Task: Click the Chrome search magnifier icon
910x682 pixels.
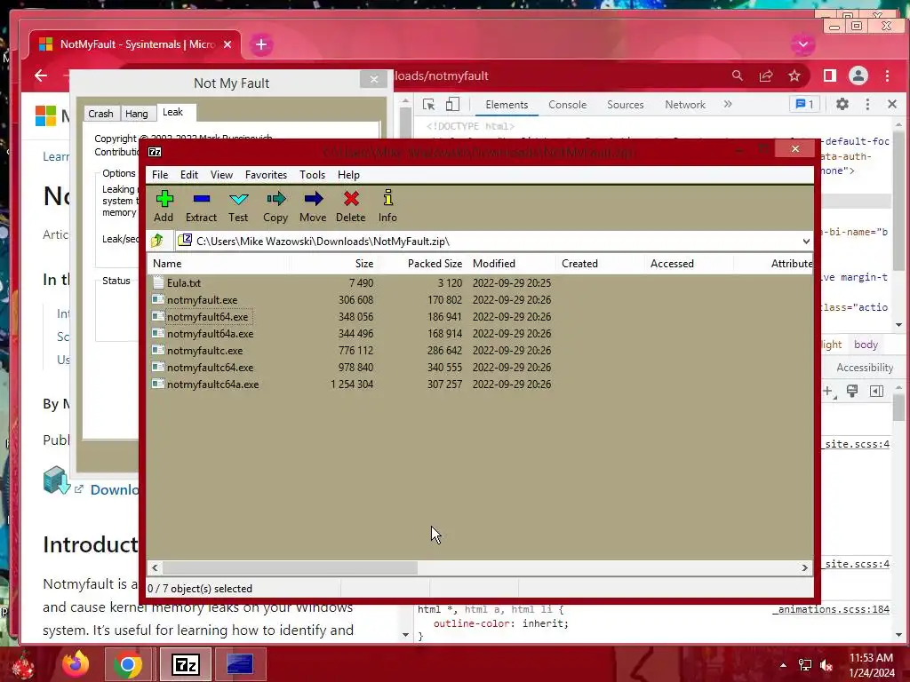Action: tap(737, 76)
